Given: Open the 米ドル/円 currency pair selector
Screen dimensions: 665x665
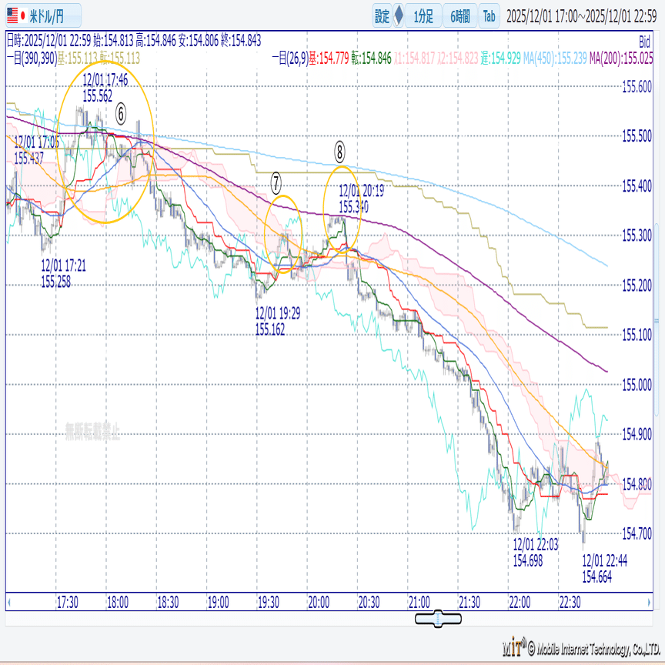Looking at the screenshot, I should (43, 16).
